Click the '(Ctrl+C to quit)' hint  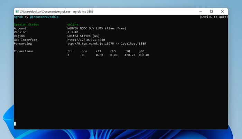[214, 17]
